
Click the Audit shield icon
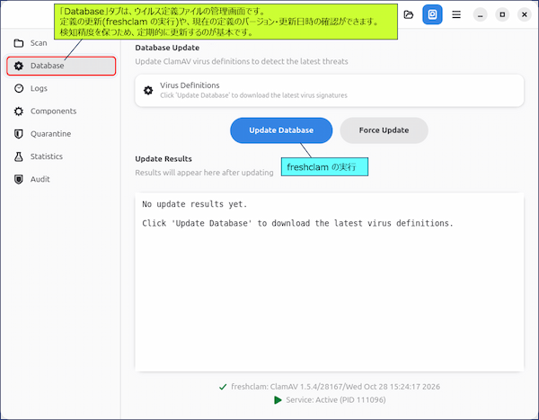tap(19, 179)
